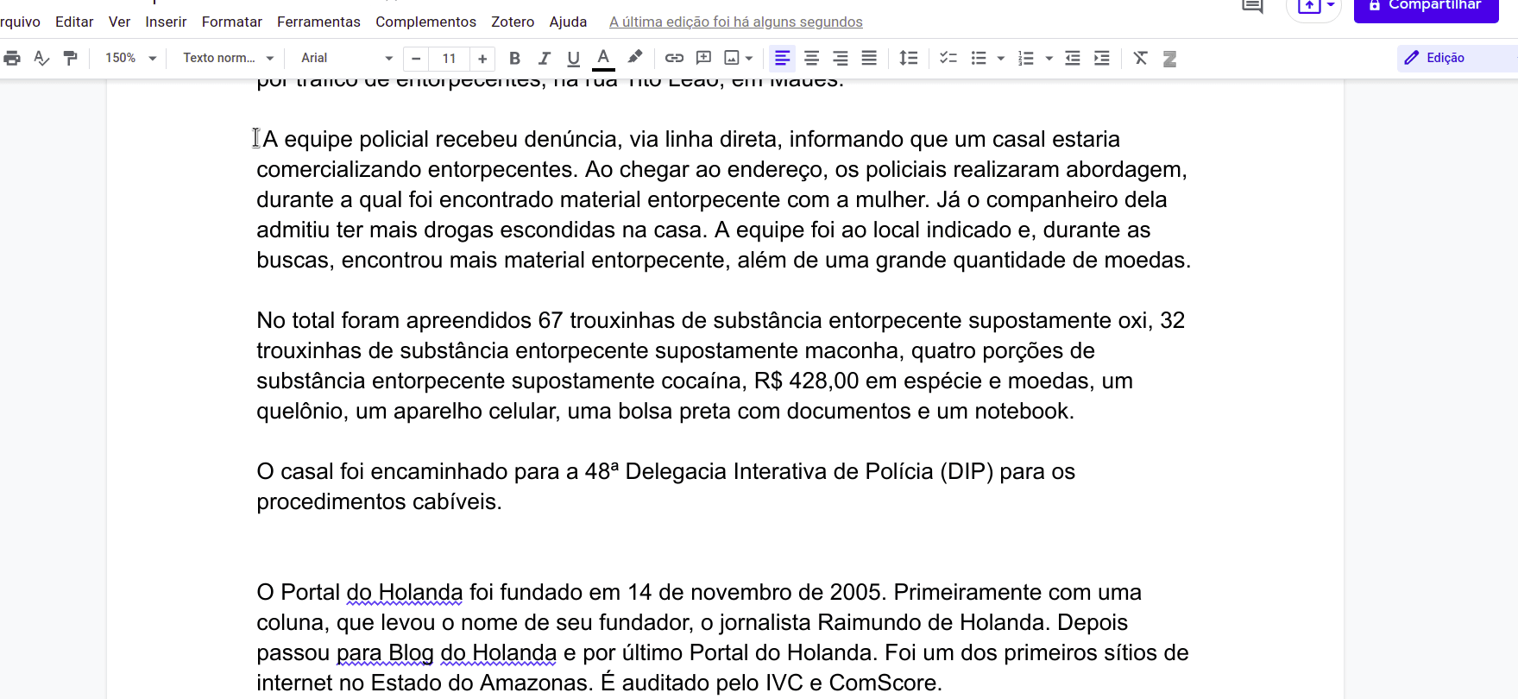Open the Zotero menu

pos(513,22)
